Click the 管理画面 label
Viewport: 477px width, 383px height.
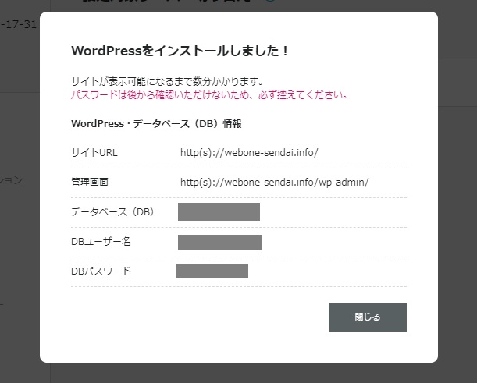90,183
